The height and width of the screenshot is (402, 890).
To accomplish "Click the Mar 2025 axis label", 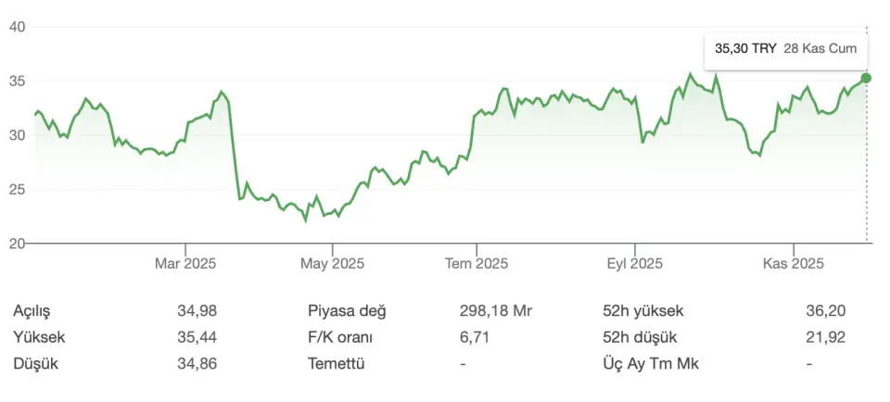I will pos(185,264).
